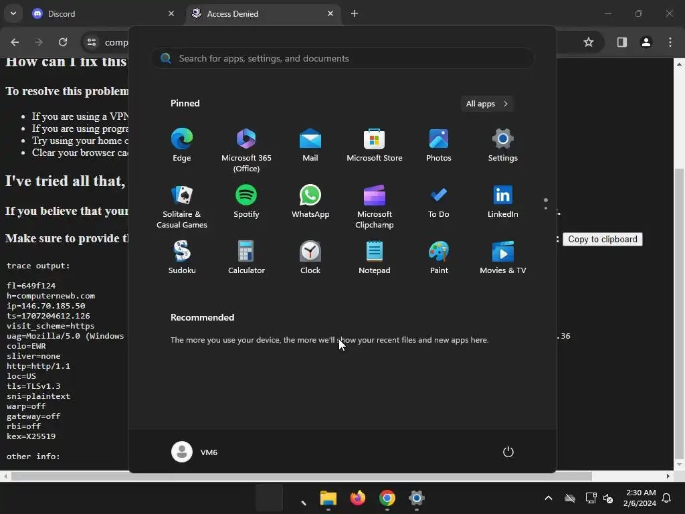685x514 pixels.
Task: Launch Microsoft Clipchamp
Action: [x=375, y=207]
